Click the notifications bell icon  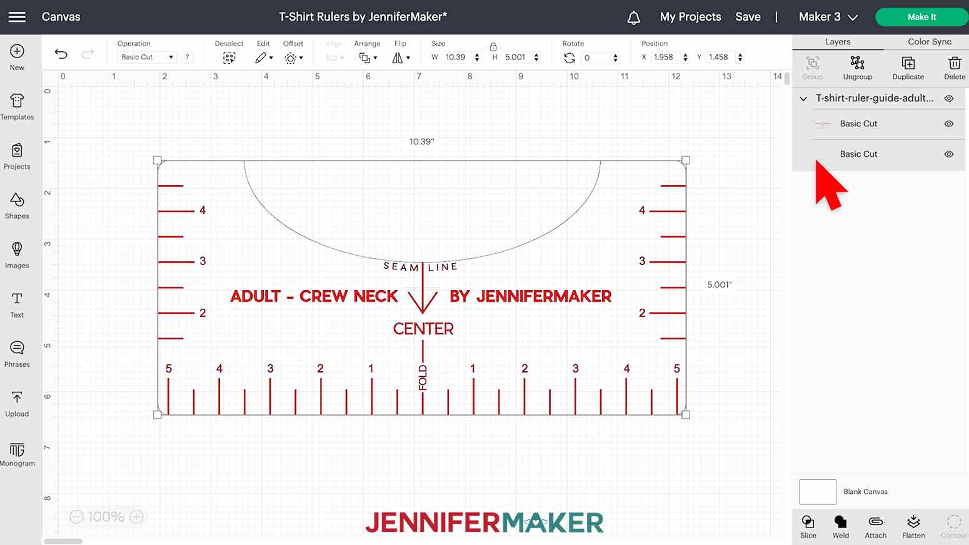[633, 17]
